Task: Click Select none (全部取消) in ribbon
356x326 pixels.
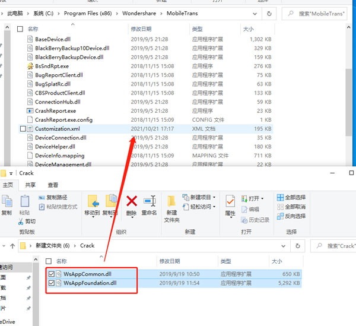Action: [x=291, y=207]
